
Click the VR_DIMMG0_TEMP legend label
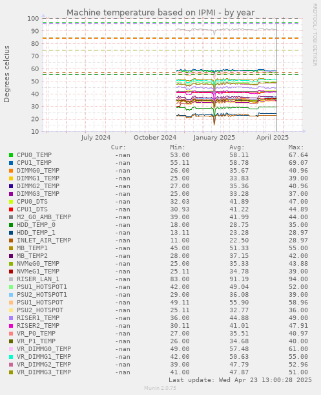pyautogui.click(x=44, y=349)
